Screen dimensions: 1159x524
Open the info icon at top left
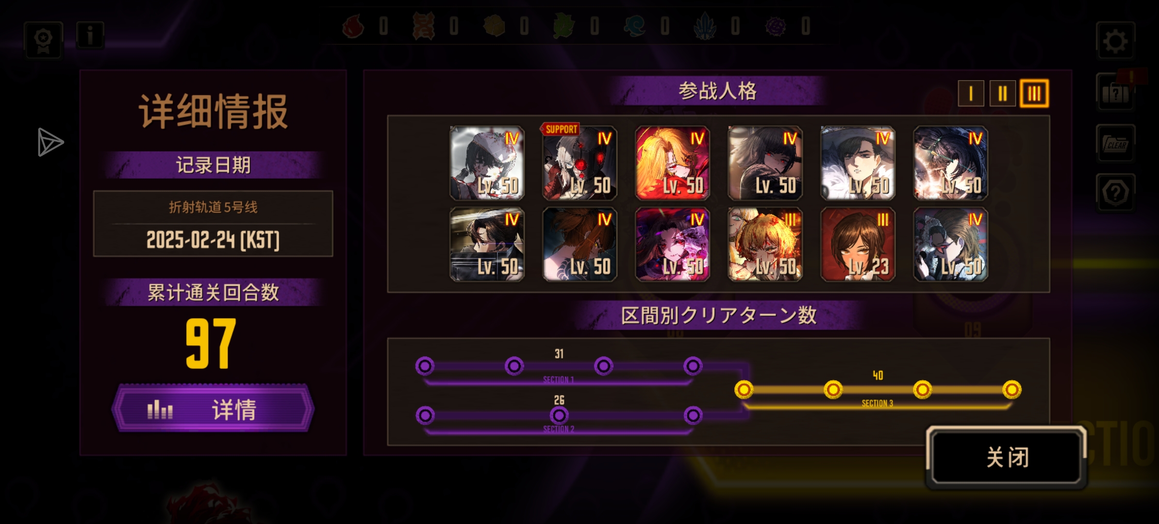coord(90,35)
